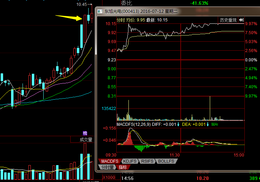The height and width of the screenshot is (182, 260).
Task: Click the 成交量 volume label
Action: click(x=86, y=140)
